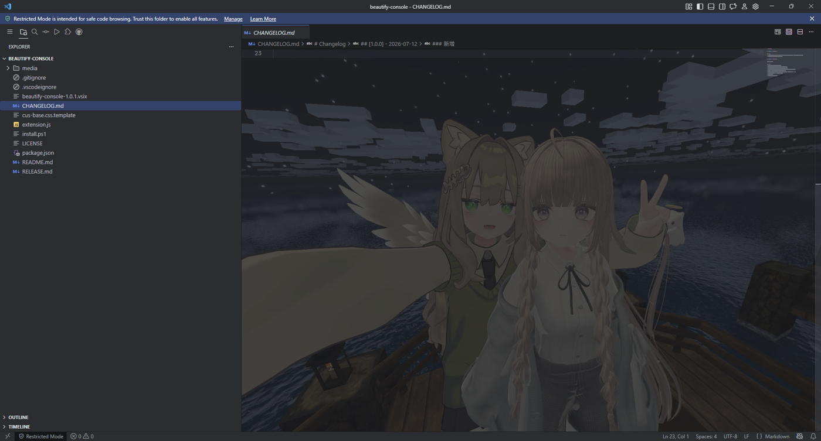Change indentation via Spaces: 4
Screen dimensions: 821x441
(706, 436)
